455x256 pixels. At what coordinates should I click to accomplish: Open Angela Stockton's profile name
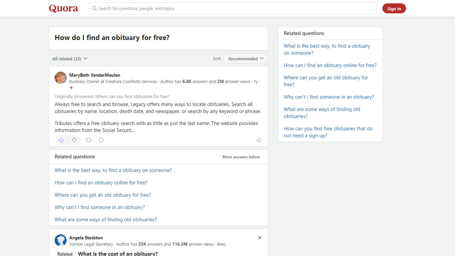[x=86, y=238]
